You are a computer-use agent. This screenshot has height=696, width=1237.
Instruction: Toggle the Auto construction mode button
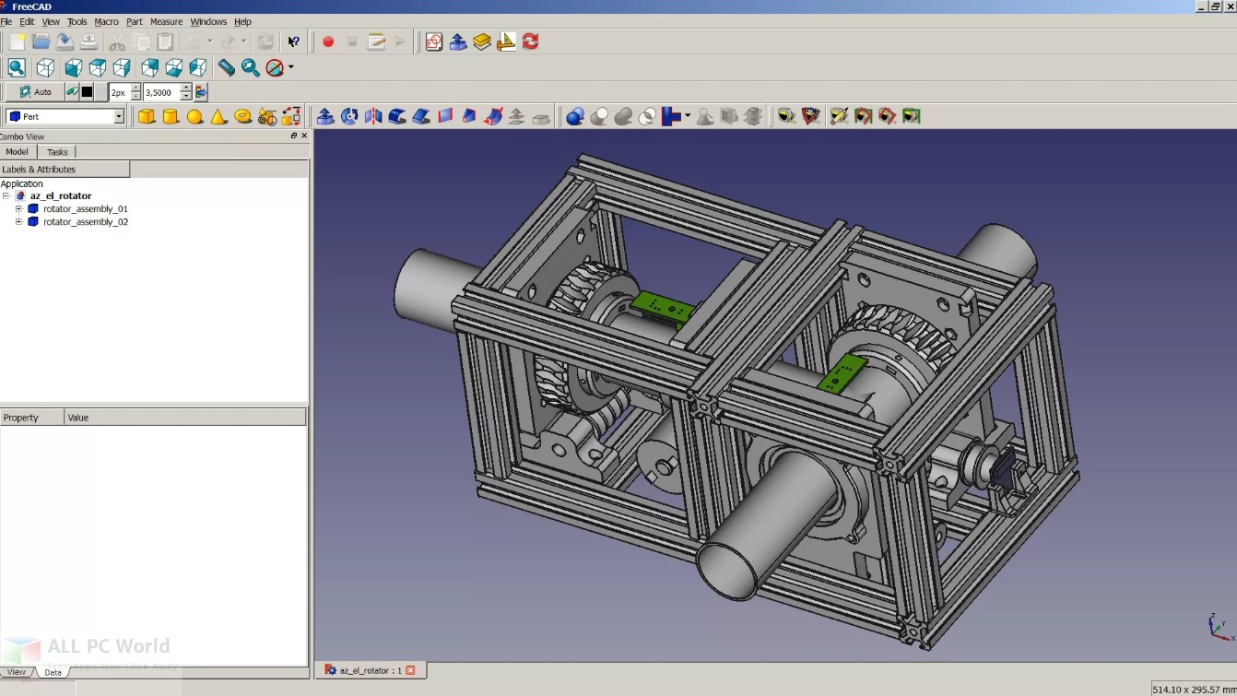(35, 92)
